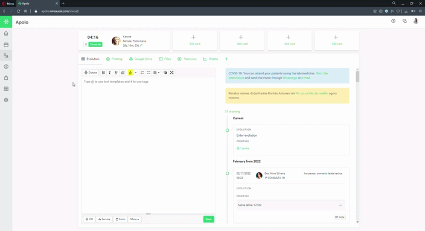Open the Pix ou cartão de crédito link

(x=312, y=93)
